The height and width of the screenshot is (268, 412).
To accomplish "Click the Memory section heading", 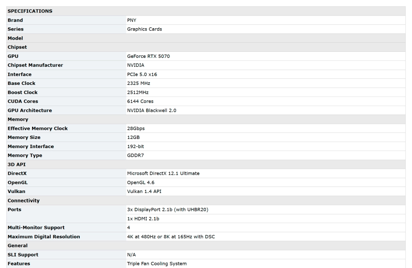I will (x=18, y=120).
